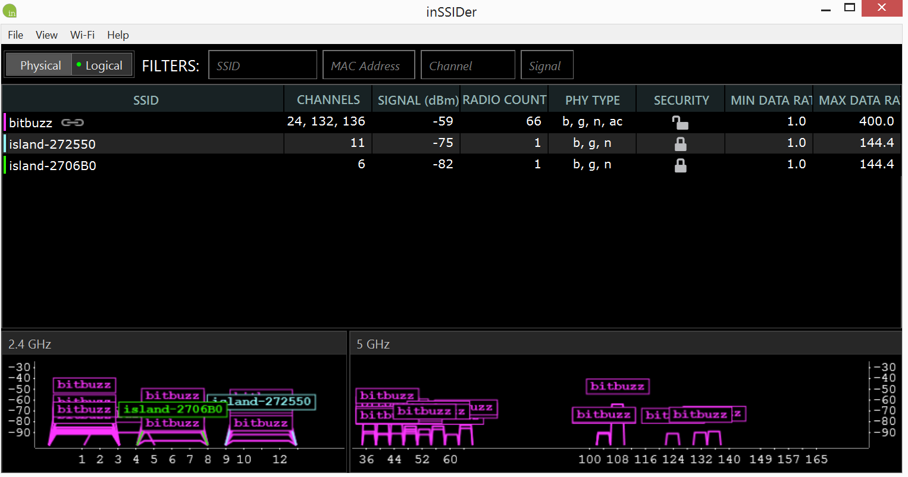
Task: Click the magenta color bar of bitbuzz row
Action: tap(5, 122)
